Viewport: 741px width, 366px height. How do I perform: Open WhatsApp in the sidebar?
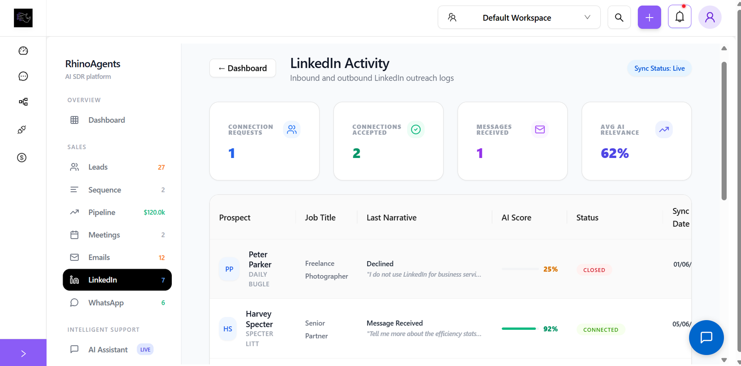coord(117,303)
